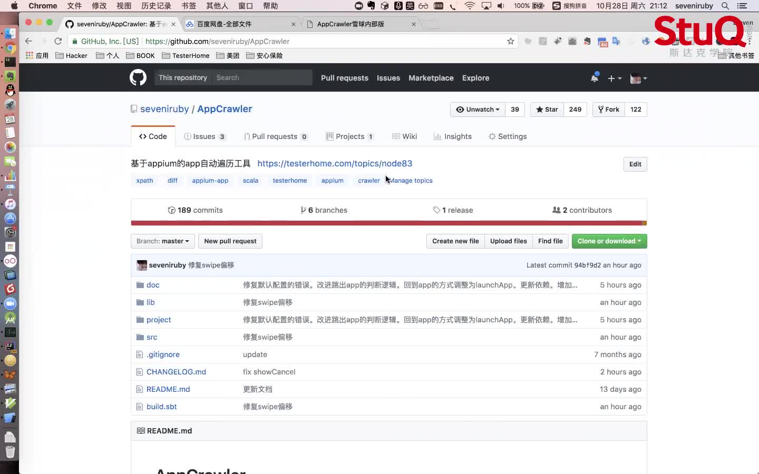Image resolution: width=759 pixels, height=474 pixels.
Task: Open the Clone or download dropdown
Action: coord(609,241)
